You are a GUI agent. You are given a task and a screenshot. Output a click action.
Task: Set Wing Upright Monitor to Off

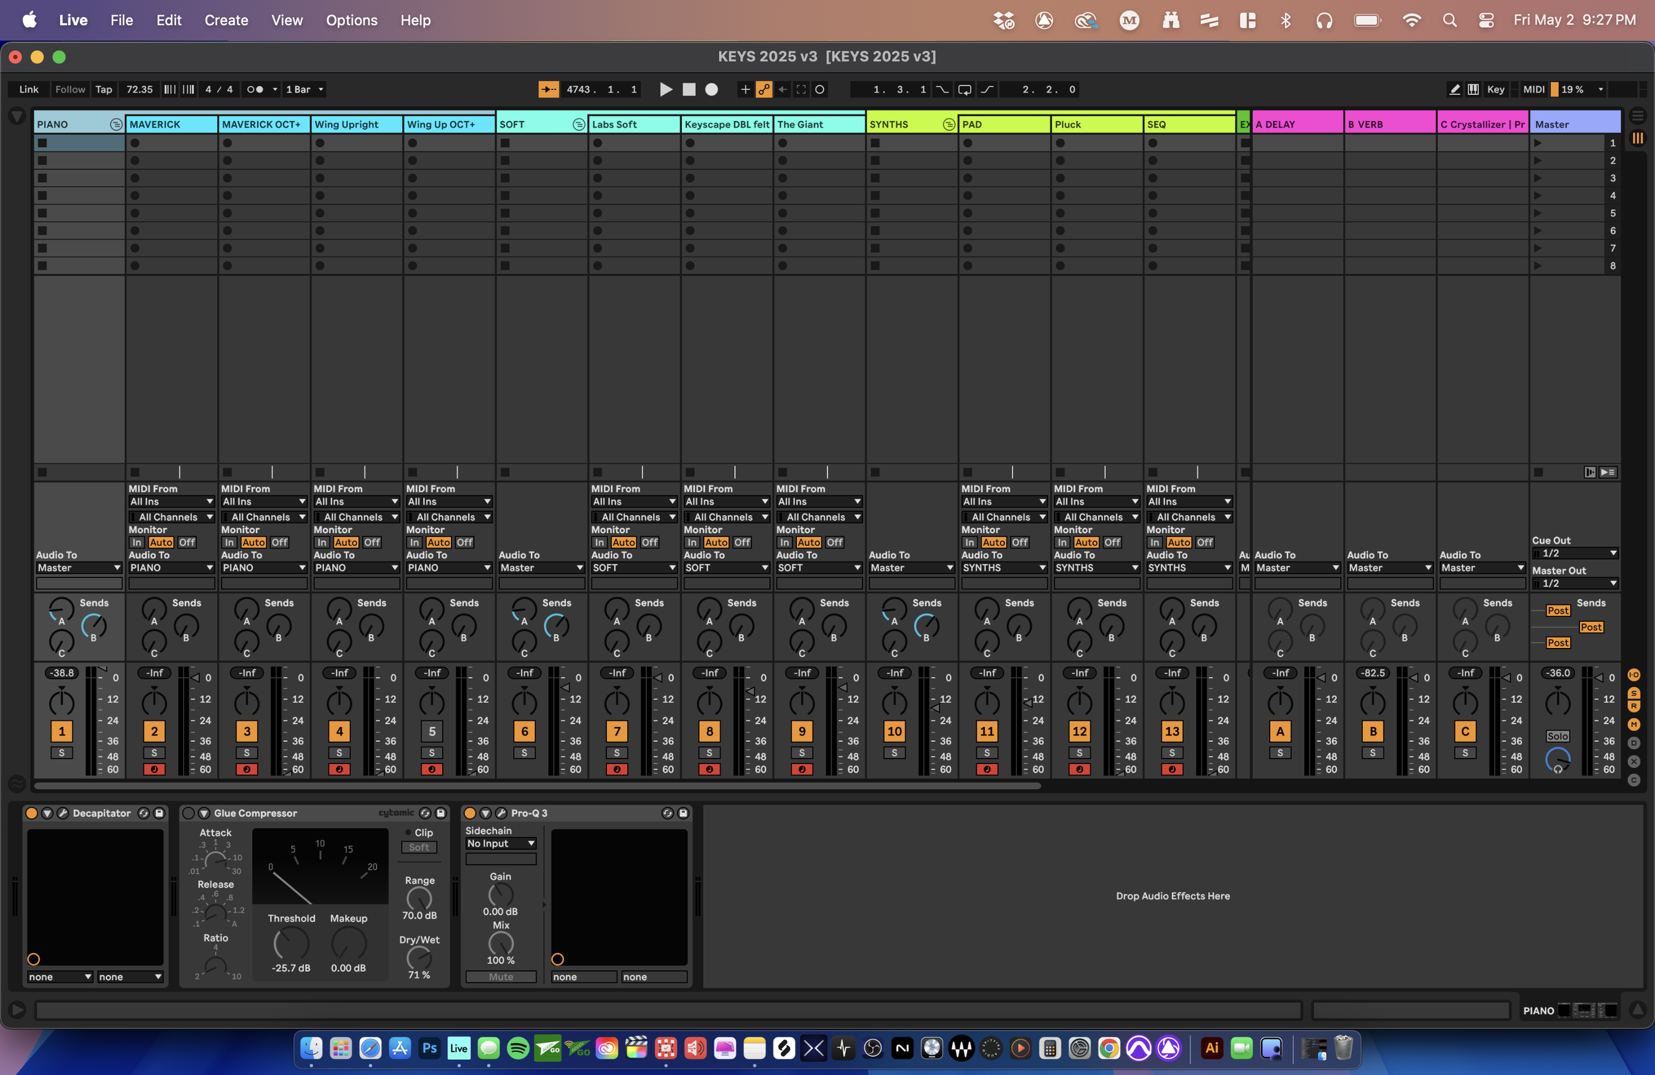pyautogui.click(x=371, y=542)
